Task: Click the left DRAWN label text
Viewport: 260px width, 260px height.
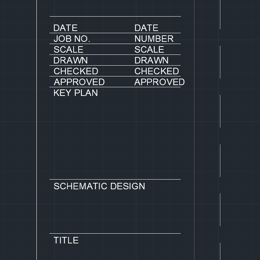Action: pos(70,60)
